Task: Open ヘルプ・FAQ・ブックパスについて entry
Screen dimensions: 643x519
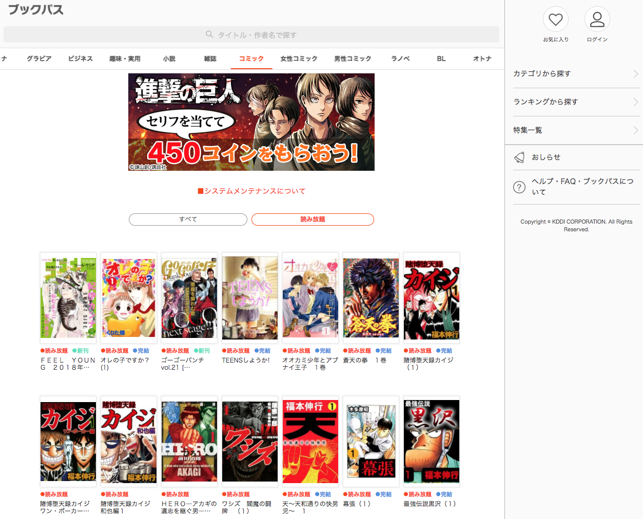Action: tap(576, 187)
